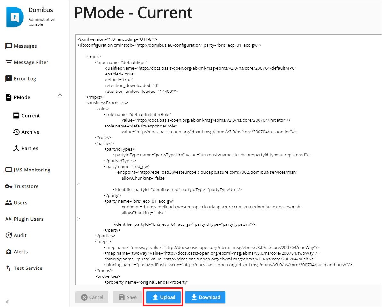Click the Error Log alert icon

9,79
